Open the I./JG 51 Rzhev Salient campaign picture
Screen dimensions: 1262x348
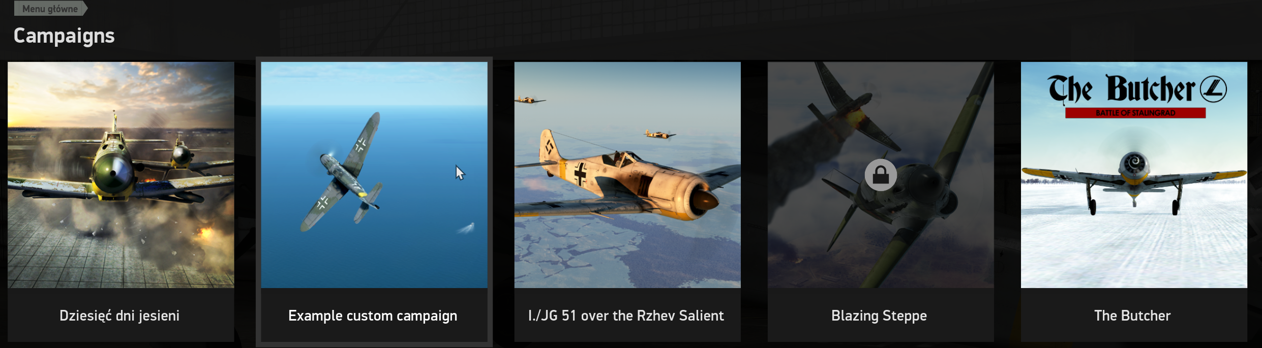pyautogui.click(x=627, y=175)
